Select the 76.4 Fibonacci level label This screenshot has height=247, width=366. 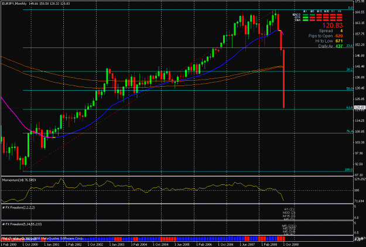350,131
